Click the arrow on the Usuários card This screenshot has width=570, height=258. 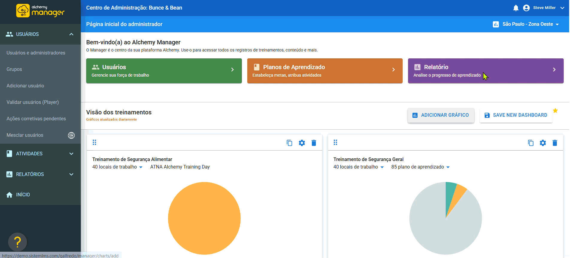pyautogui.click(x=232, y=69)
